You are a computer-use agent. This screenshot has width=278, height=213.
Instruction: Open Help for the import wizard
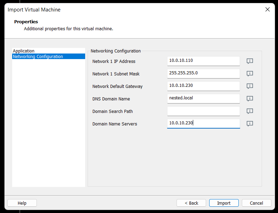pos(22,203)
